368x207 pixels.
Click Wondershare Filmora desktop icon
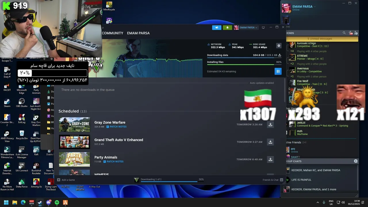(7, 152)
